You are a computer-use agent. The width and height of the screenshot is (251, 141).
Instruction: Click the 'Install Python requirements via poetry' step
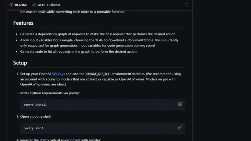click(50, 93)
